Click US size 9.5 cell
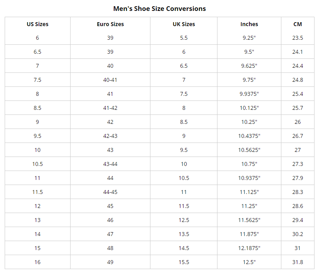Viewport: 318px width, 273px height. pos(37,136)
